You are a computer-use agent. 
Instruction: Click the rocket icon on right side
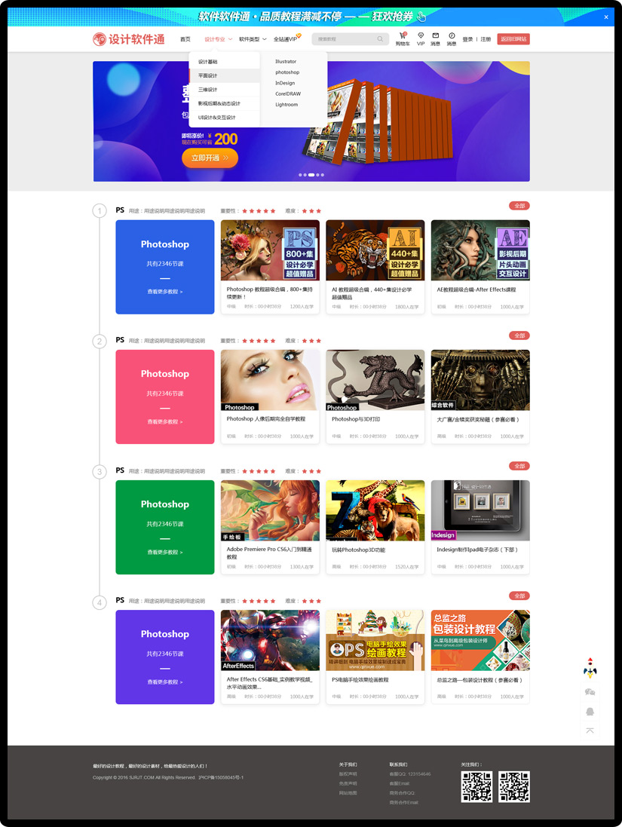pyautogui.click(x=590, y=669)
